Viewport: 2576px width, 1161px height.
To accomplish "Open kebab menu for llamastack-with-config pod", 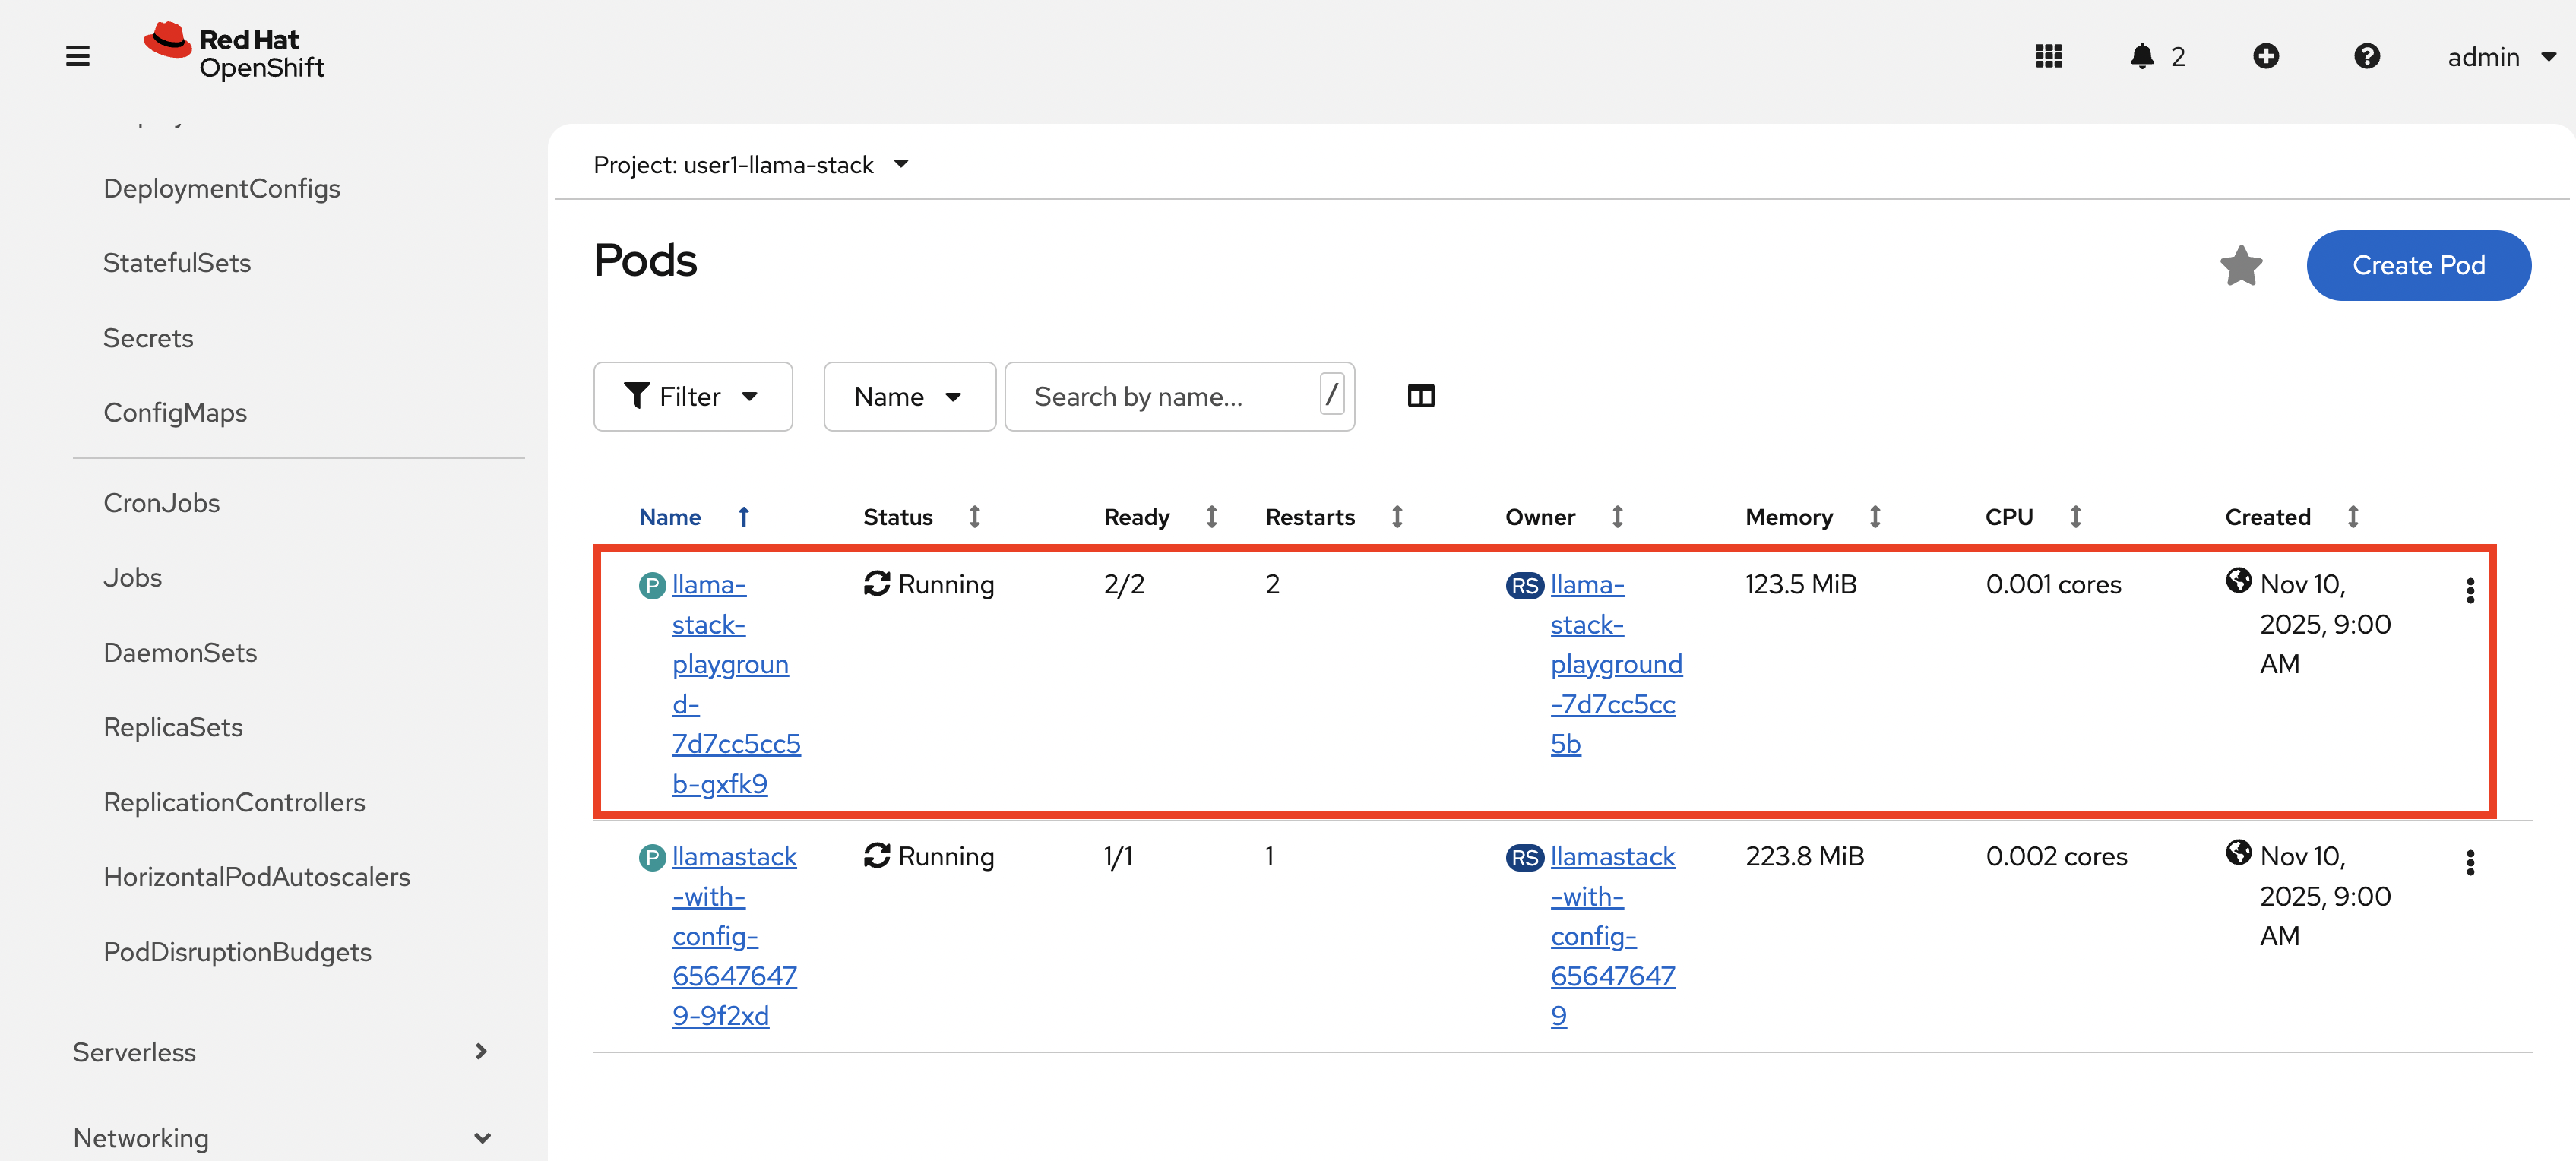I will pos(2469,863).
